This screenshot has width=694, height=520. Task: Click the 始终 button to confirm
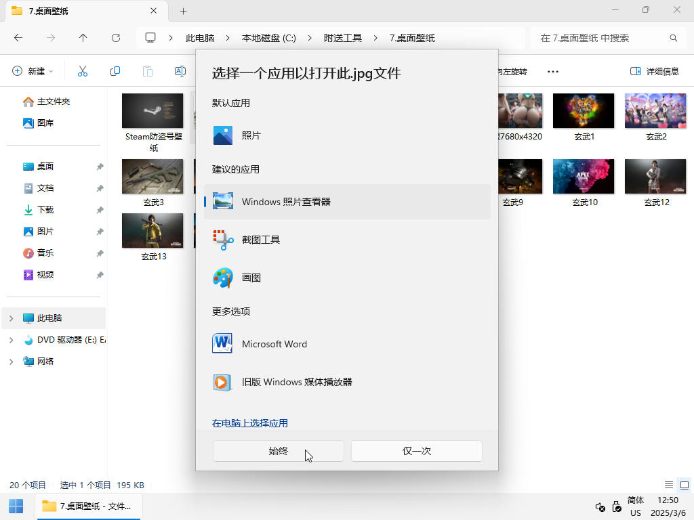(278, 450)
